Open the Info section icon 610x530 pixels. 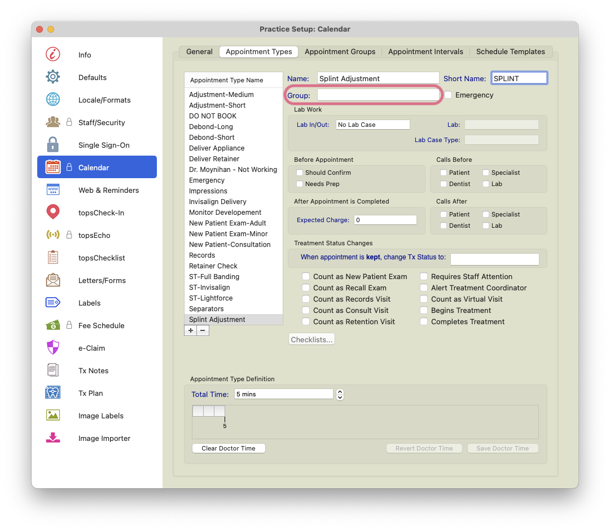click(53, 54)
